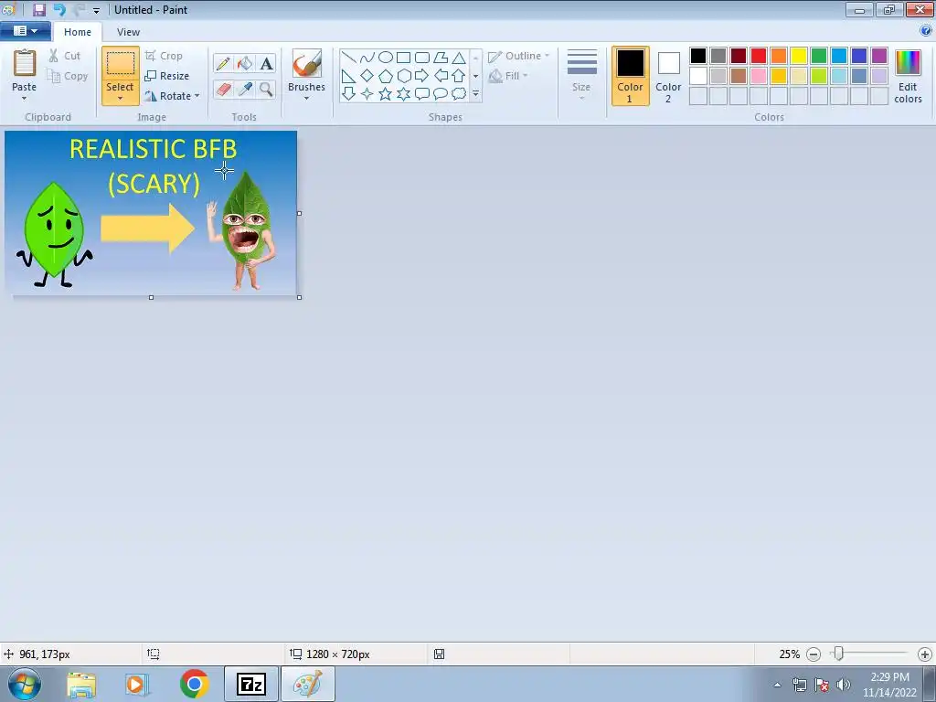Screen dimensions: 936x702
Task: Pick the Down arrow shape
Action: tap(348, 94)
